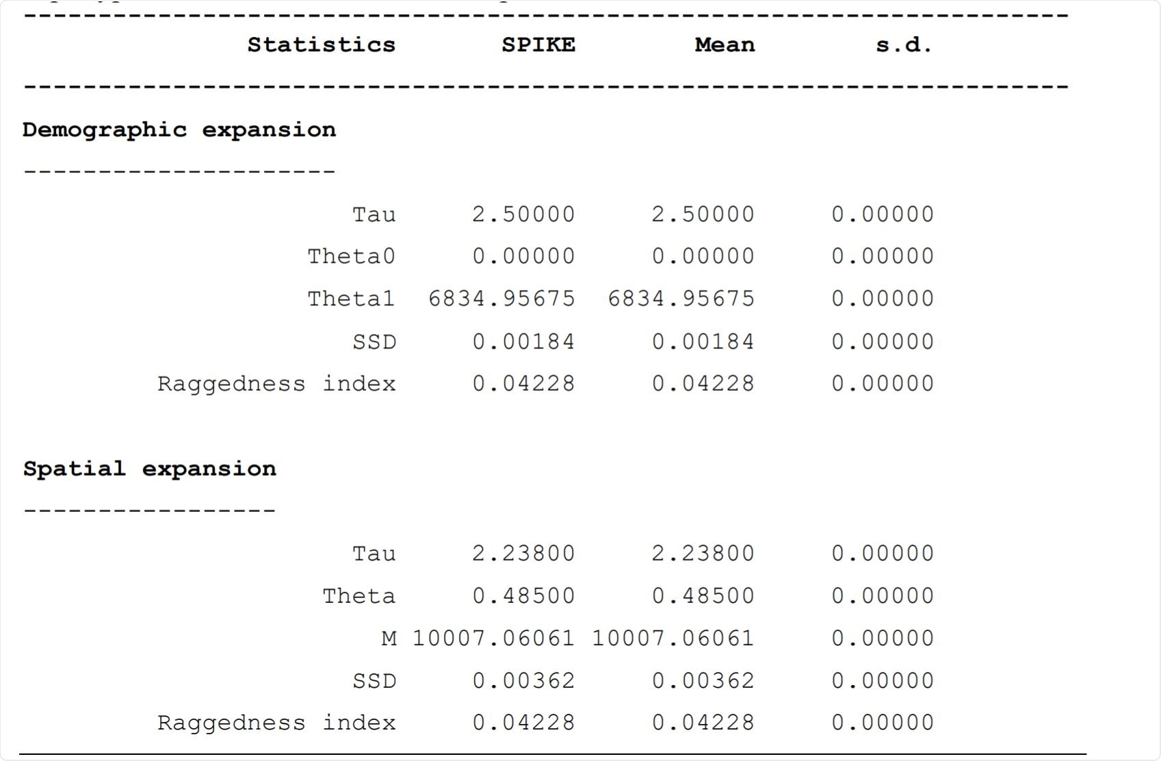This screenshot has height=761, width=1161.
Task: Click the Statistics column header
Action: pyautogui.click(x=321, y=45)
